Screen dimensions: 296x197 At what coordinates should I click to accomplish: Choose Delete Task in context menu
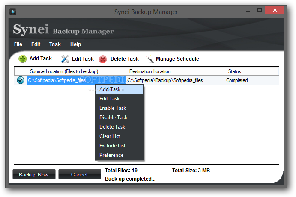coord(120,127)
